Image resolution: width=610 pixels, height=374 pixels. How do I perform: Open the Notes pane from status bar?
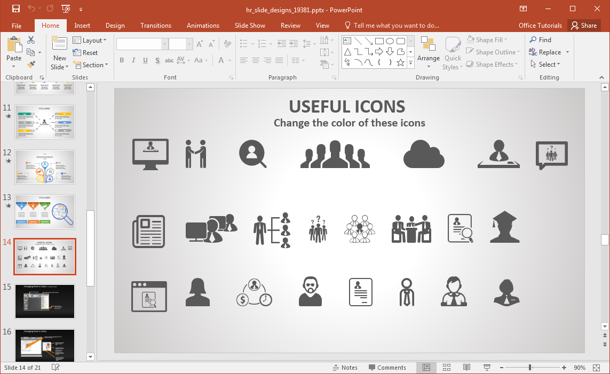(345, 368)
